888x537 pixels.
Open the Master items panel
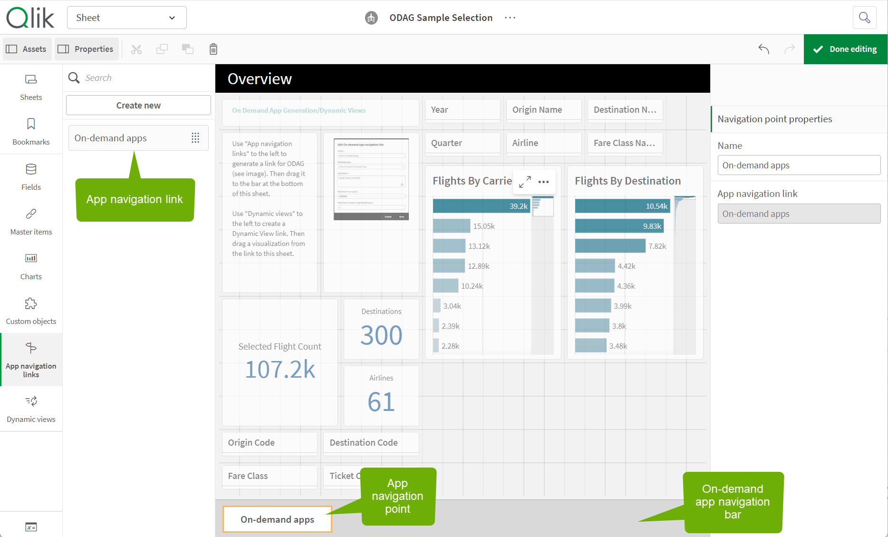point(30,221)
